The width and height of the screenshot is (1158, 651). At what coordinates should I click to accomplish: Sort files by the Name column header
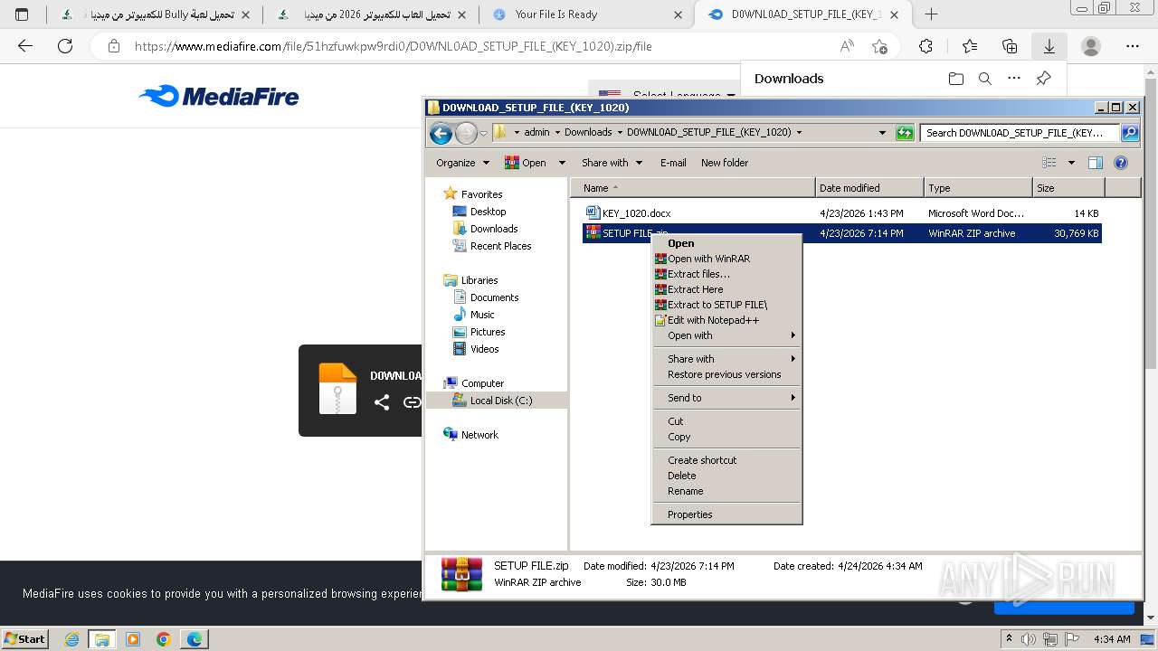(692, 188)
